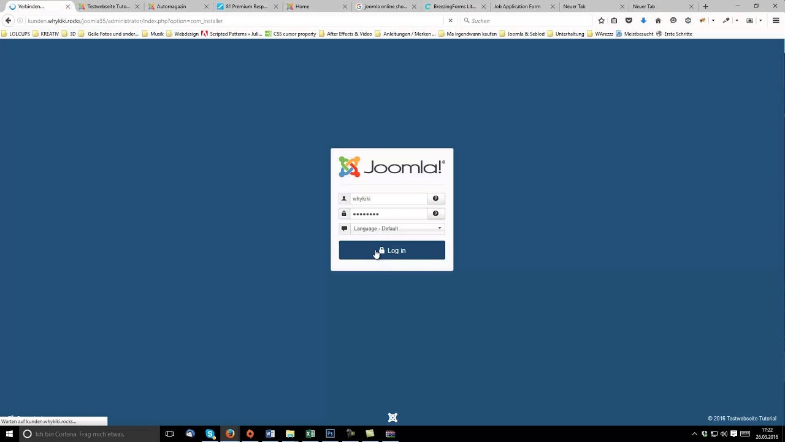Open Excel from the taskbar

[310, 434]
